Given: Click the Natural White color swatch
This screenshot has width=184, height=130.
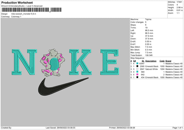Looking at the screenshot, I should coord(137,69).
